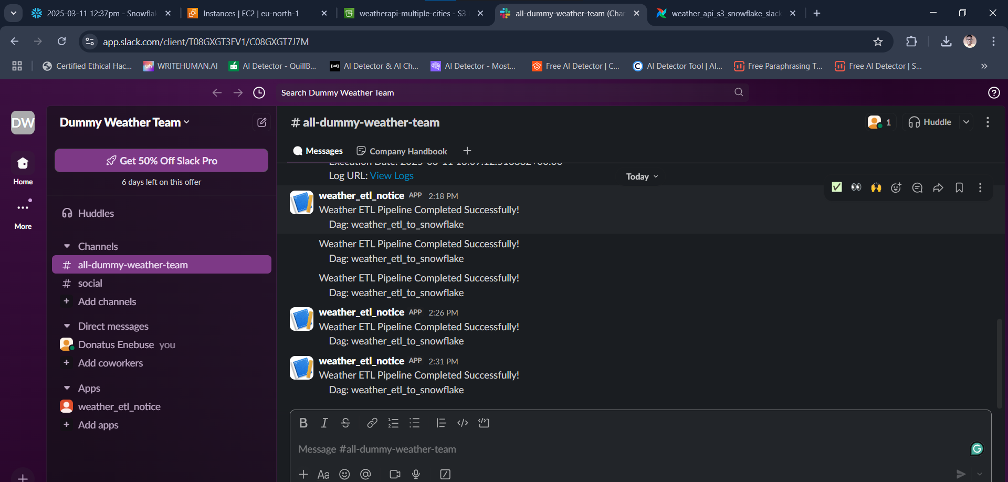Image resolution: width=1008 pixels, height=482 pixels.
Task: Toggle the Aa formatting toolbar
Action: click(323, 474)
